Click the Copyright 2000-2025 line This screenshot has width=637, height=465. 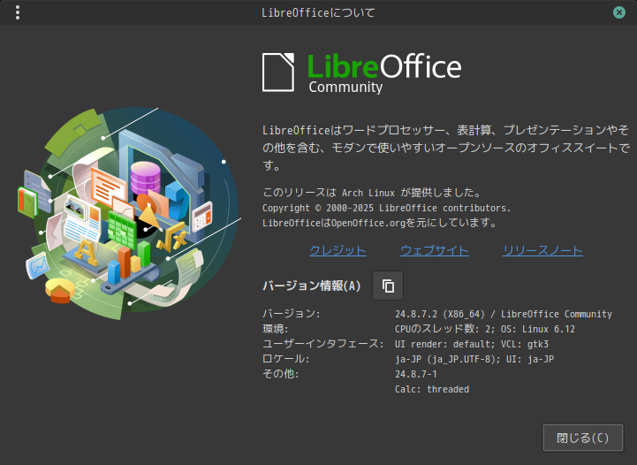click(386, 208)
